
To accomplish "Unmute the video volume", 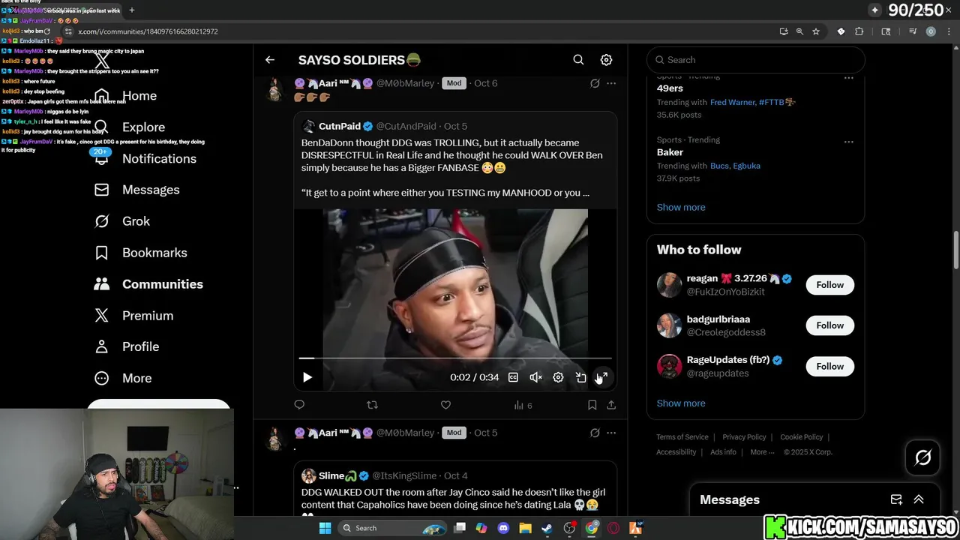I will click(535, 377).
